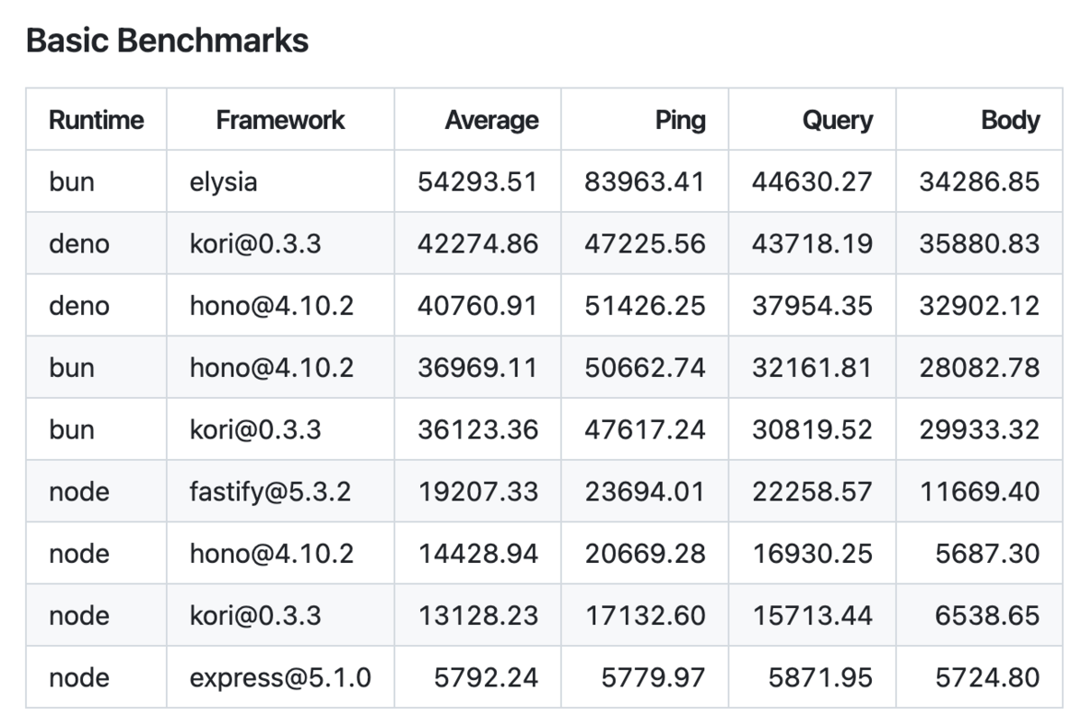Image resolution: width=1082 pixels, height=727 pixels.
Task: Click the Ping value 20669.28
Action: pos(645,553)
